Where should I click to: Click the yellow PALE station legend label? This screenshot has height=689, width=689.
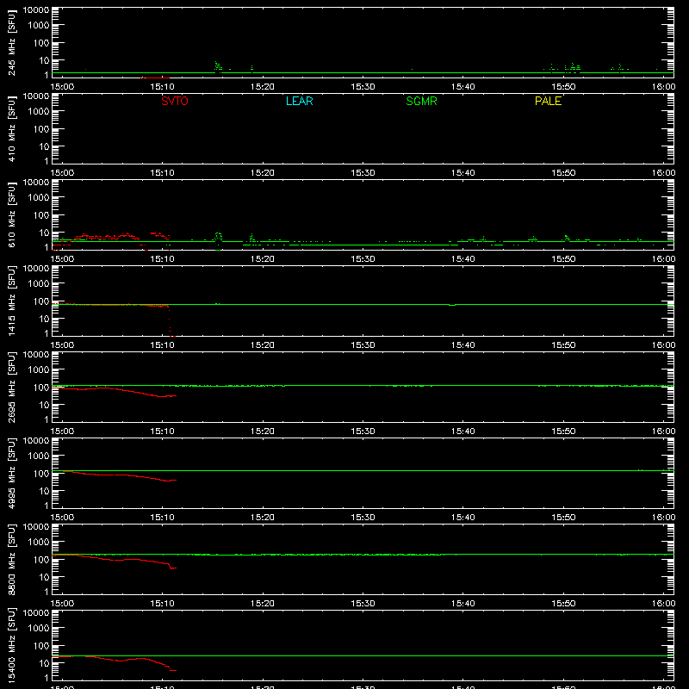tap(548, 101)
